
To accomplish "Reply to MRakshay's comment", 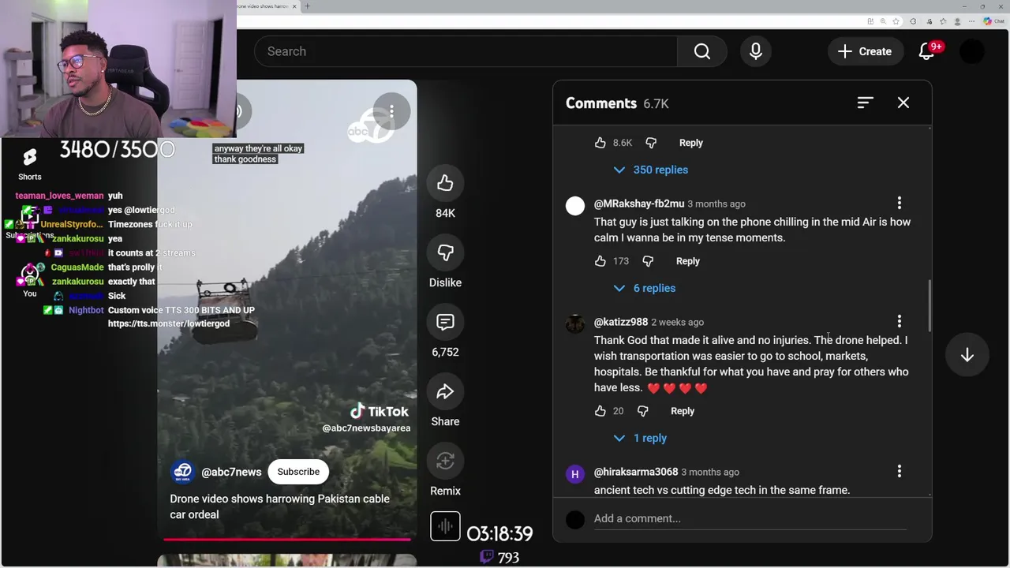I will 687,261.
